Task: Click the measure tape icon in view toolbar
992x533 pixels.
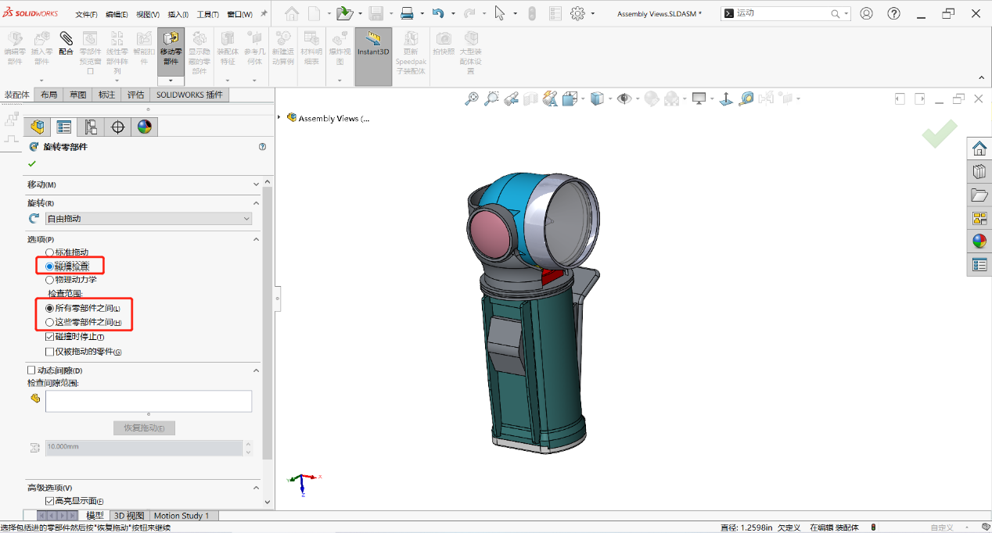Action: pyautogui.click(x=746, y=98)
